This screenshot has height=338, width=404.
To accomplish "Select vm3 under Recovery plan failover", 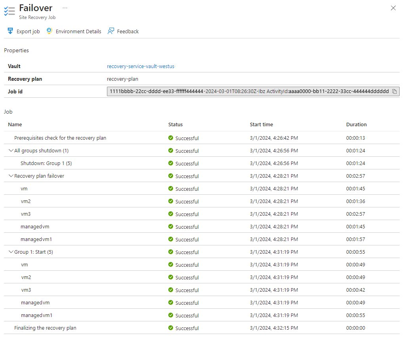I will tap(26, 214).
